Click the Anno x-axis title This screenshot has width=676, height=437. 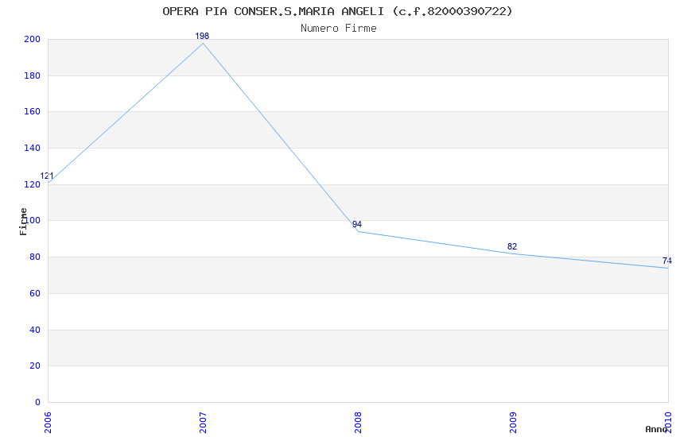656,429
